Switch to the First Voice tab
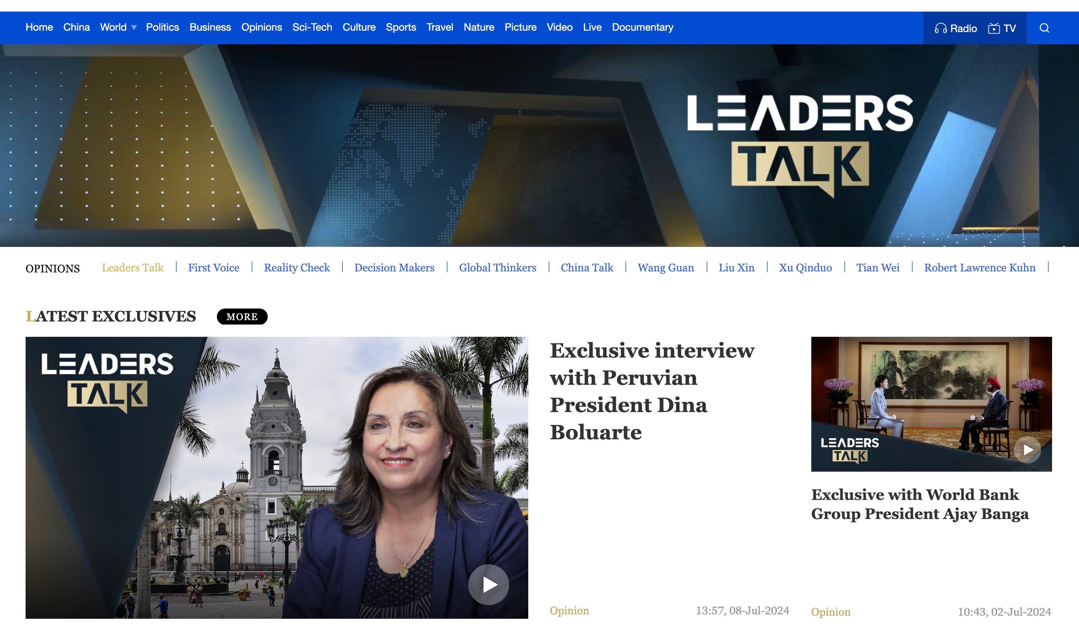 pyautogui.click(x=214, y=268)
